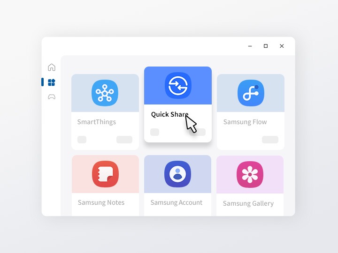Open the game controller sidebar section
338x253 pixels.
pos(52,97)
